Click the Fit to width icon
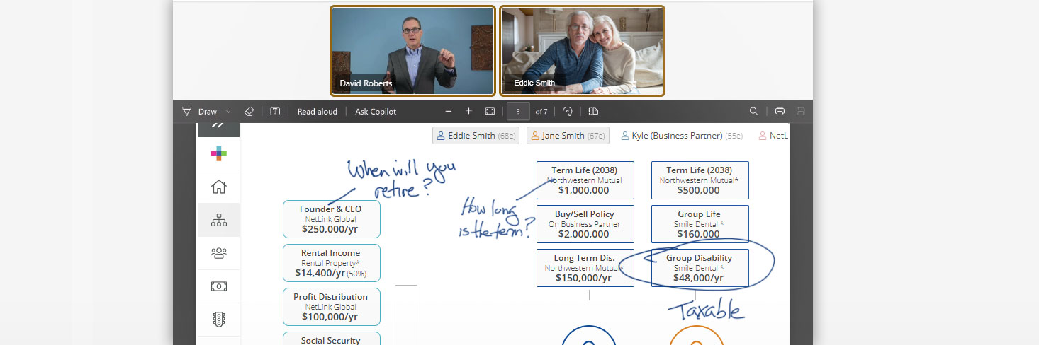 tap(490, 112)
